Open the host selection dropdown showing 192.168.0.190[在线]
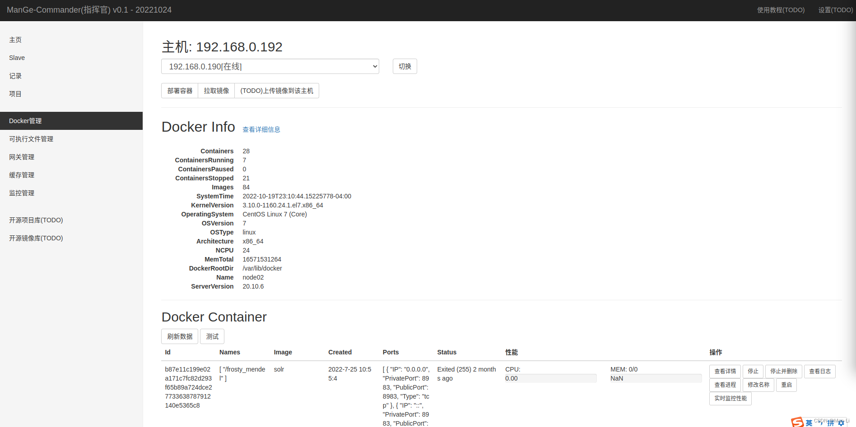The height and width of the screenshot is (427, 856). coord(270,66)
